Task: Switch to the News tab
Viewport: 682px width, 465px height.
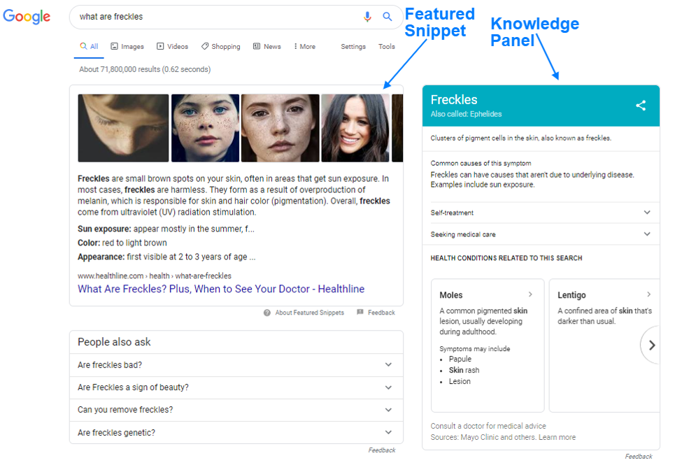Action: (x=267, y=47)
